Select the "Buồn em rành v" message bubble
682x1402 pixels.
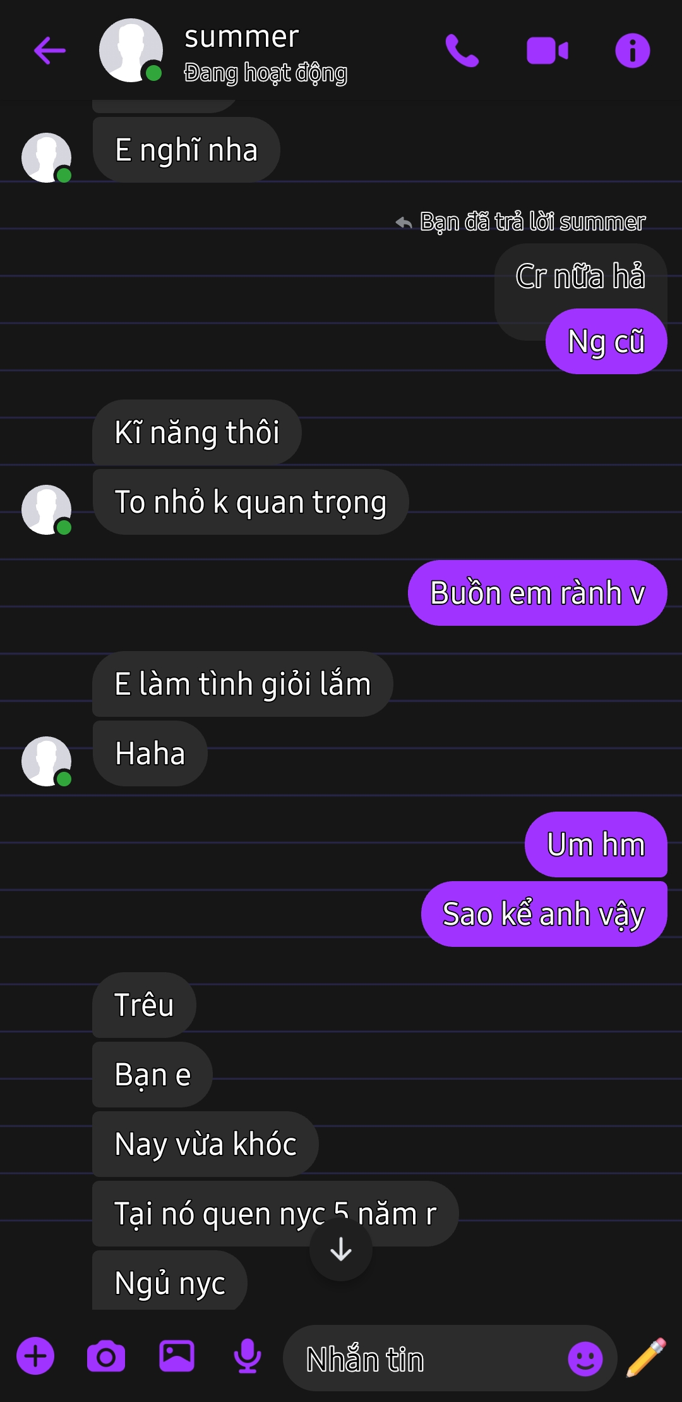tap(537, 593)
